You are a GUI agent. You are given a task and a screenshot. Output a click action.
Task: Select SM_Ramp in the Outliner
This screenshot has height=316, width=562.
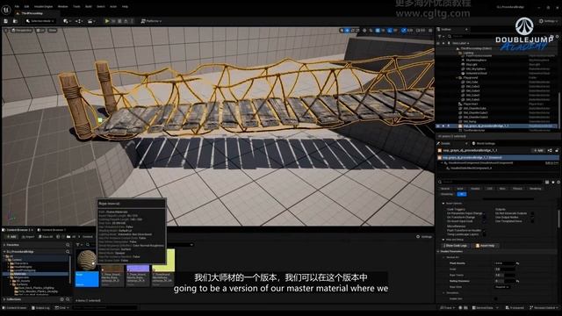click(x=471, y=121)
